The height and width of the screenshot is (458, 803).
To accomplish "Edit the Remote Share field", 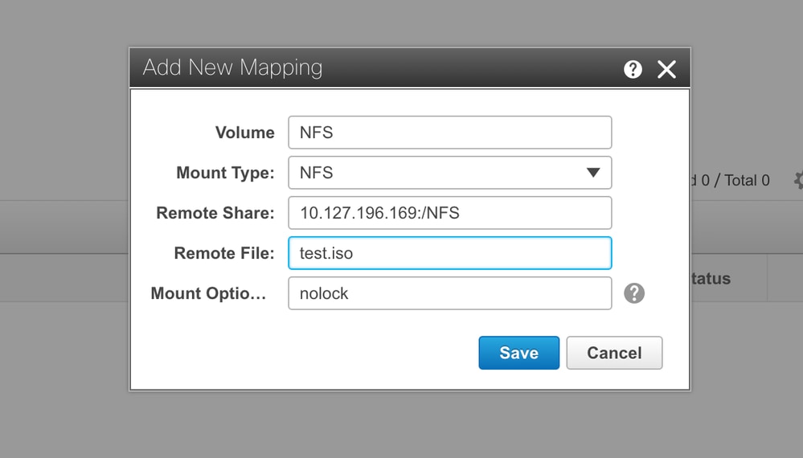I will coord(449,213).
